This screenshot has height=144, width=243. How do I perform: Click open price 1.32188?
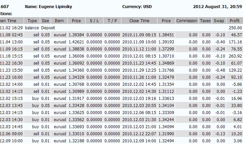point(76,141)
